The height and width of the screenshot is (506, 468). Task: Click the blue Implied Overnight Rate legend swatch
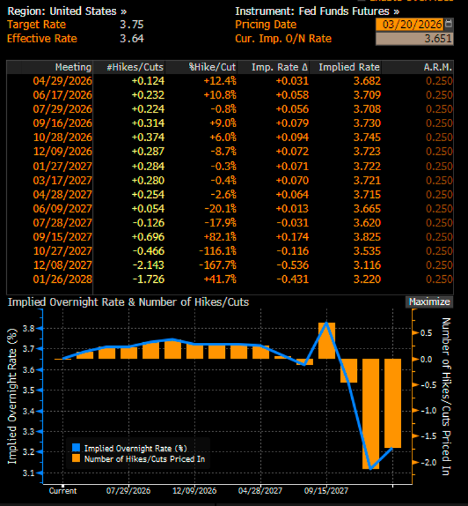click(x=77, y=448)
